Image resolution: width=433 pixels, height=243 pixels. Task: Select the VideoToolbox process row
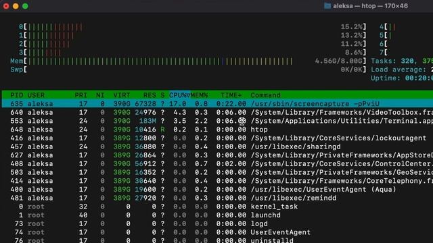pos(217,113)
